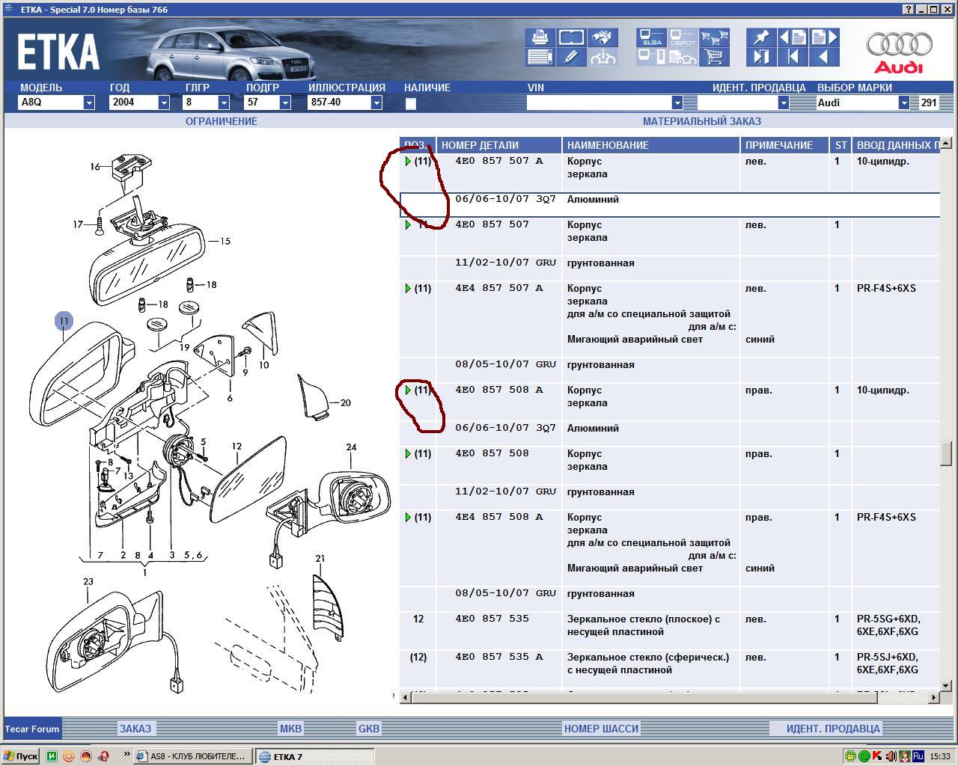Screen dimensions: 958x766
Task: Open search with the binoculars icon
Action: click(x=602, y=37)
